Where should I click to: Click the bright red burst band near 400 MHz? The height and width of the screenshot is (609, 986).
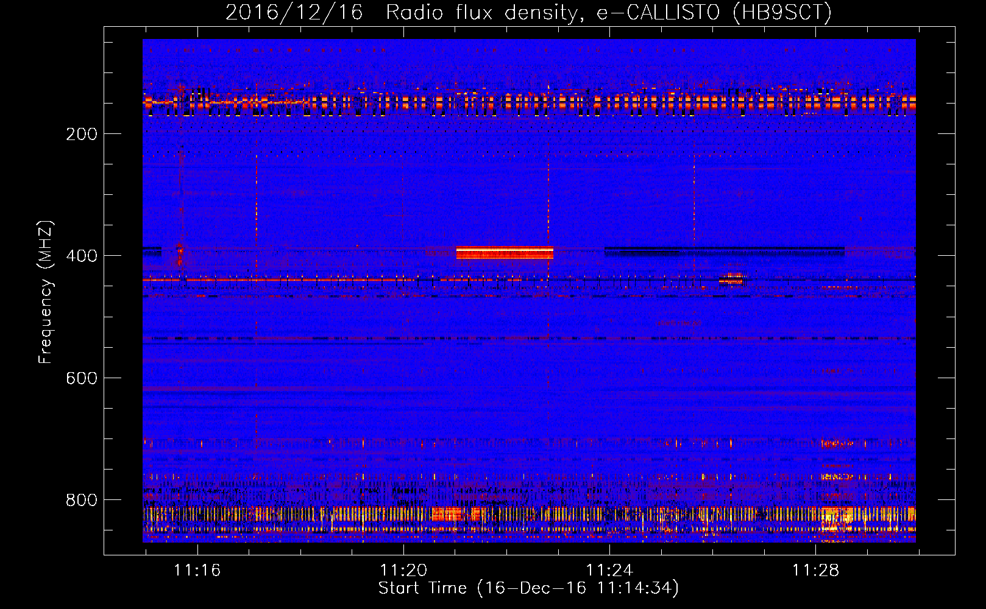pyautogui.click(x=505, y=253)
